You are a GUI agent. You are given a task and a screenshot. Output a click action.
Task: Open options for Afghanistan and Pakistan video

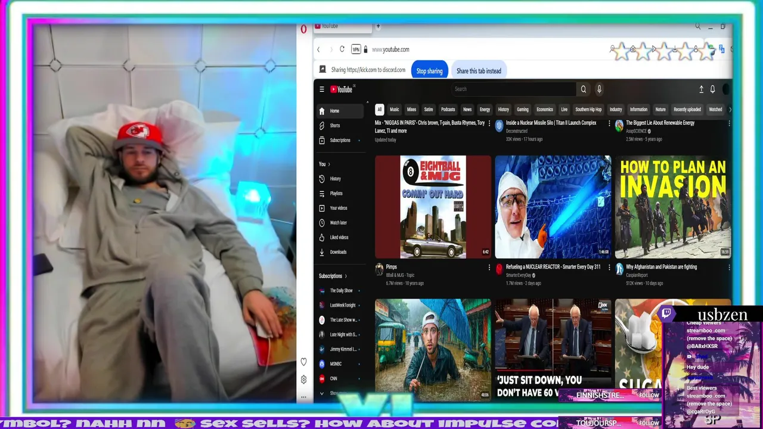(x=729, y=268)
